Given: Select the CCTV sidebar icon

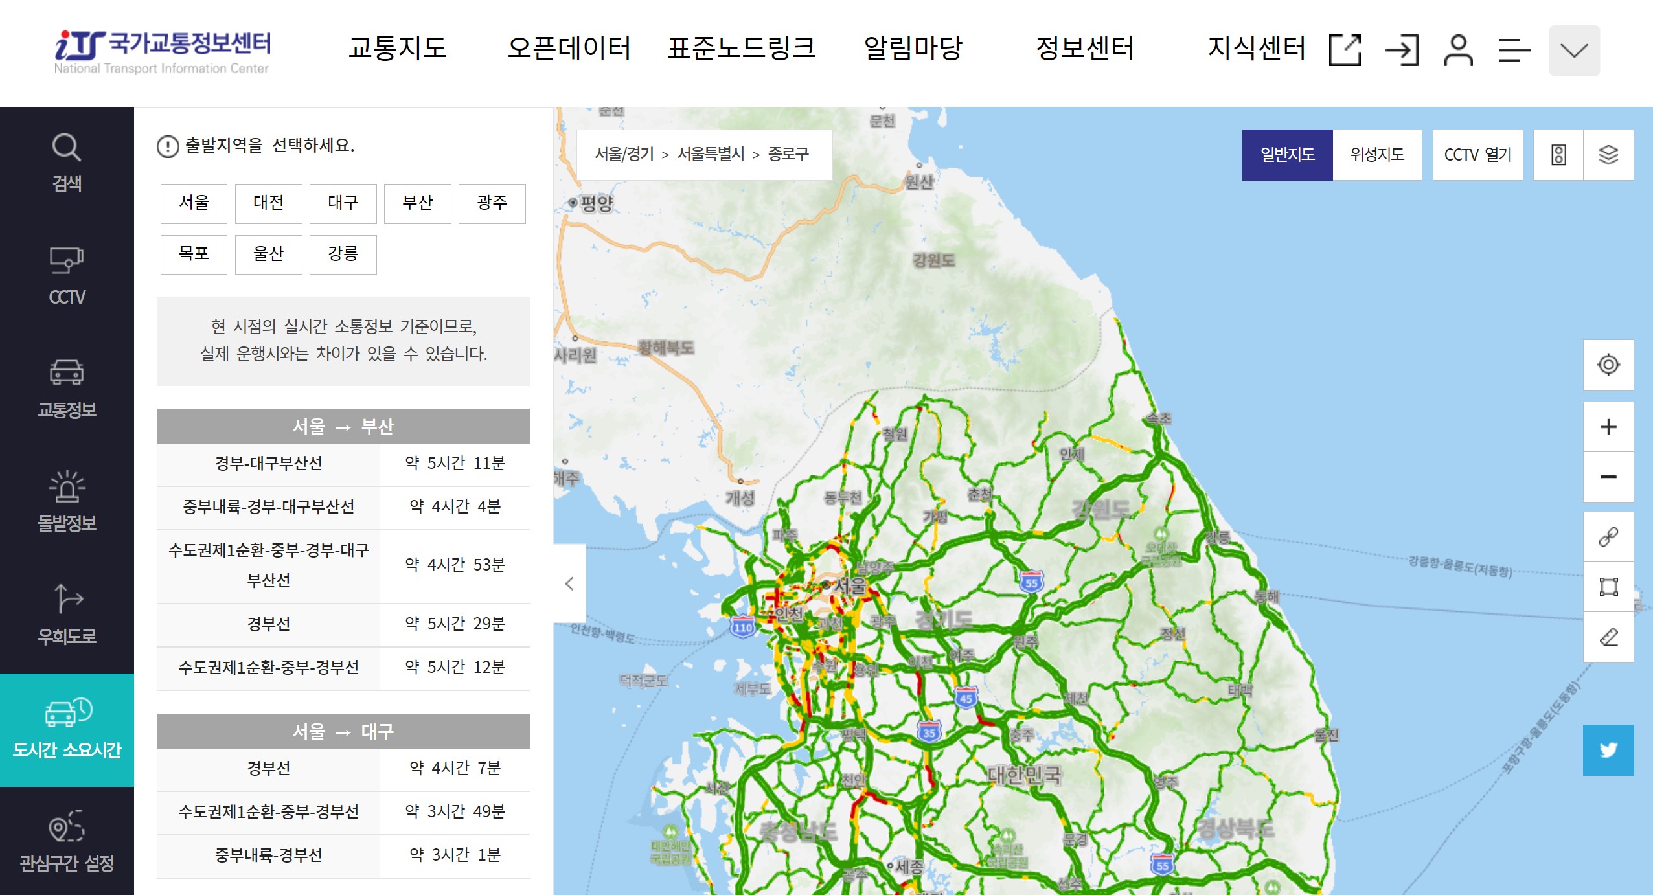Looking at the screenshot, I should 67,275.
